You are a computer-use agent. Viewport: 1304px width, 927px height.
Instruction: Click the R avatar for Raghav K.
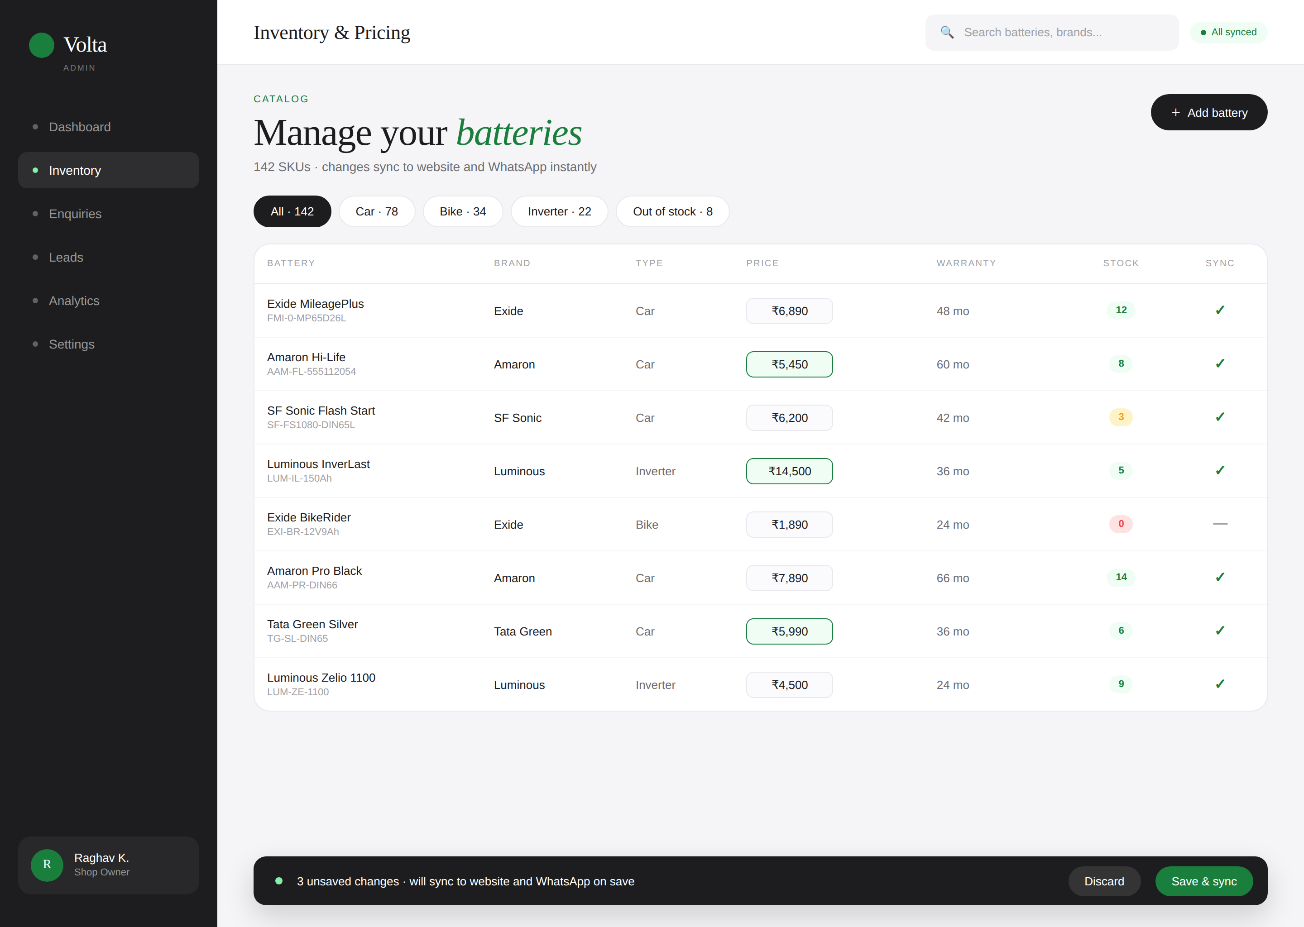pos(48,865)
